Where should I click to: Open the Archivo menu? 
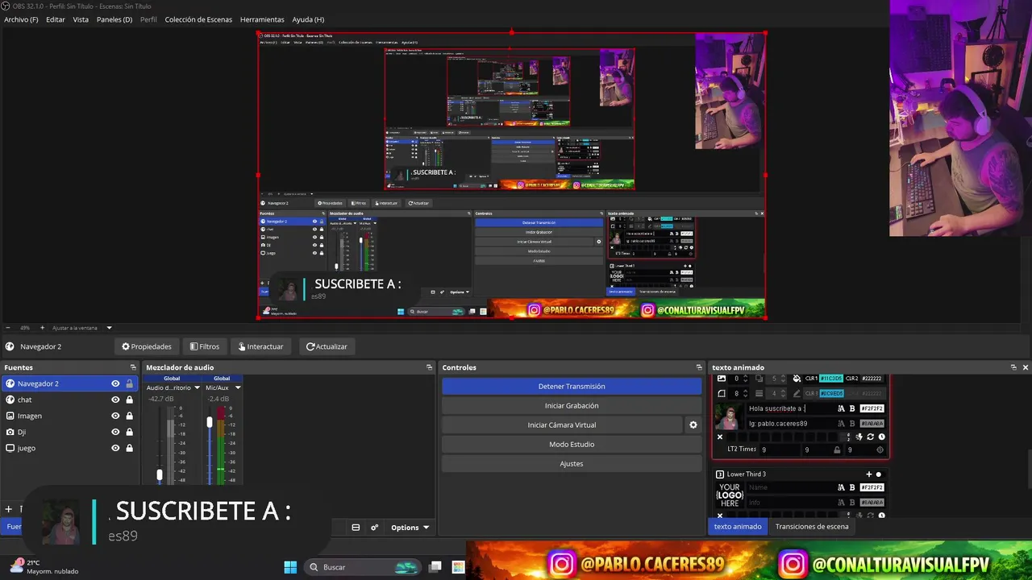pos(21,19)
